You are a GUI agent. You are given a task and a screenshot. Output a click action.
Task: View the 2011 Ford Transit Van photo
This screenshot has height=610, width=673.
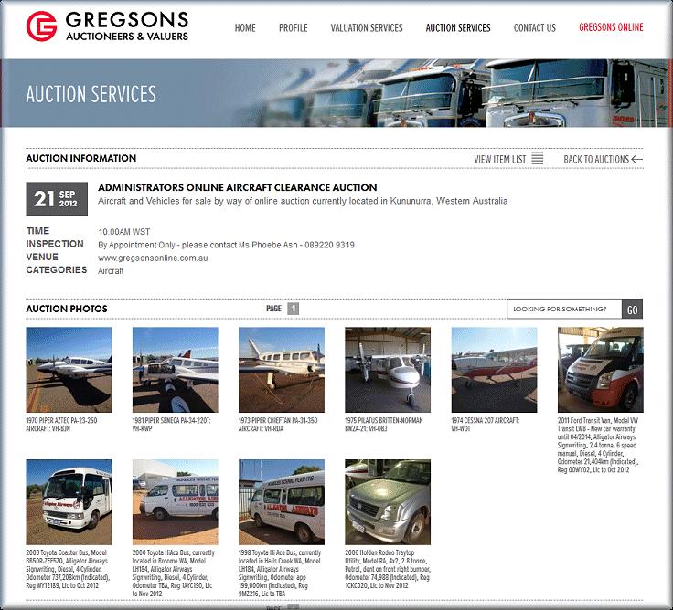[601, 370]
